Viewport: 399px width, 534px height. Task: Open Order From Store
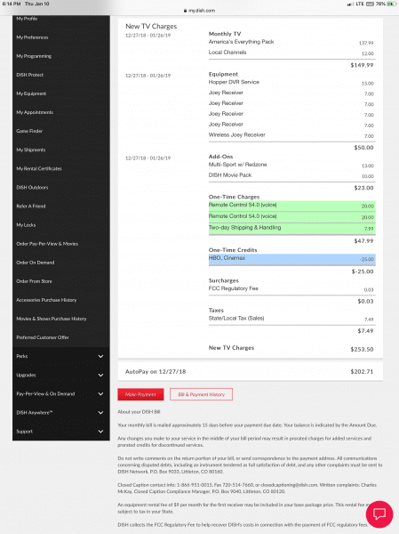35,281
